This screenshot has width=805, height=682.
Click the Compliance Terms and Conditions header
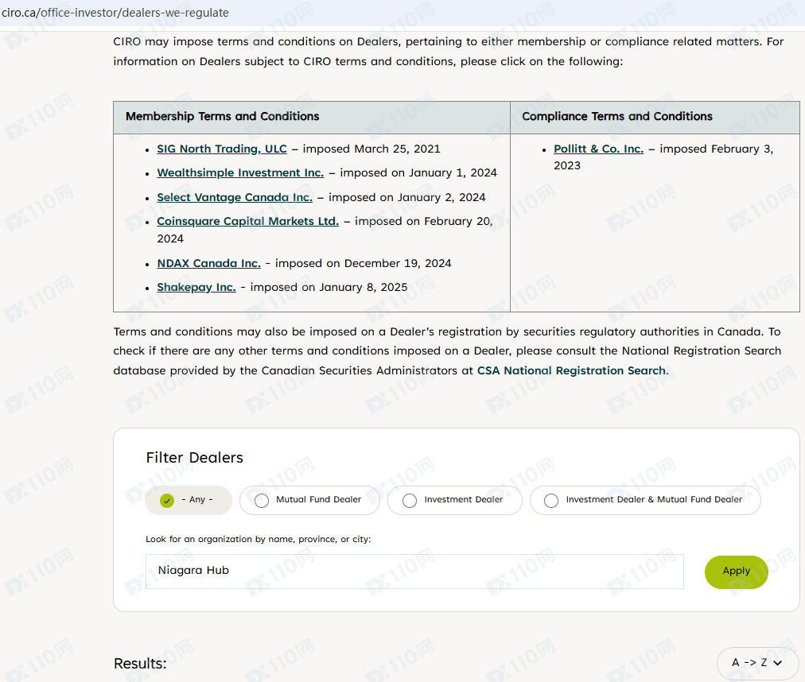point(616,116)
